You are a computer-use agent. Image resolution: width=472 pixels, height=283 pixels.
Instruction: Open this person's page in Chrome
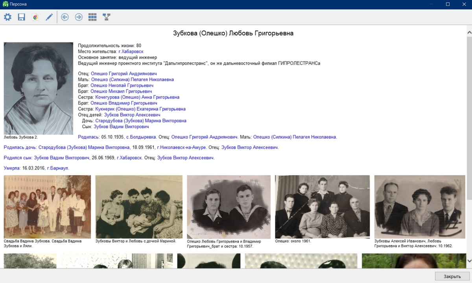(x=35, y=17)
